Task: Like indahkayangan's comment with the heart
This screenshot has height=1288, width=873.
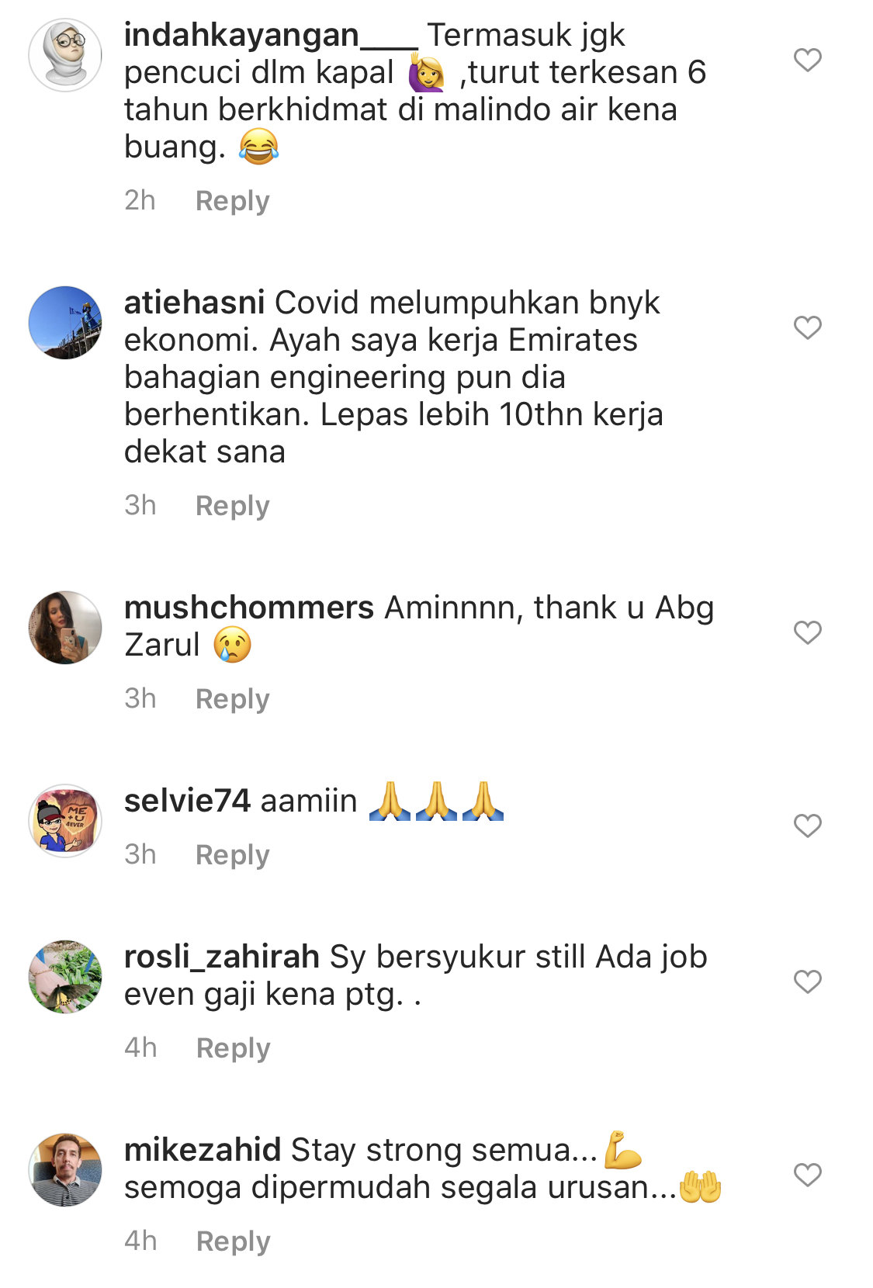Action: (x=807, y=60)
